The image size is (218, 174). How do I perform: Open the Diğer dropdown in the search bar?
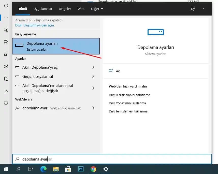[97, 8]
